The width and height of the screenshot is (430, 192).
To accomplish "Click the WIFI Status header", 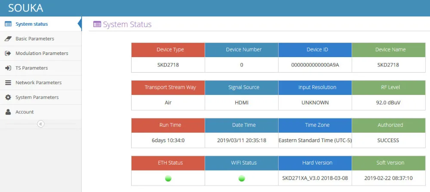I will [x=242, y=163].
